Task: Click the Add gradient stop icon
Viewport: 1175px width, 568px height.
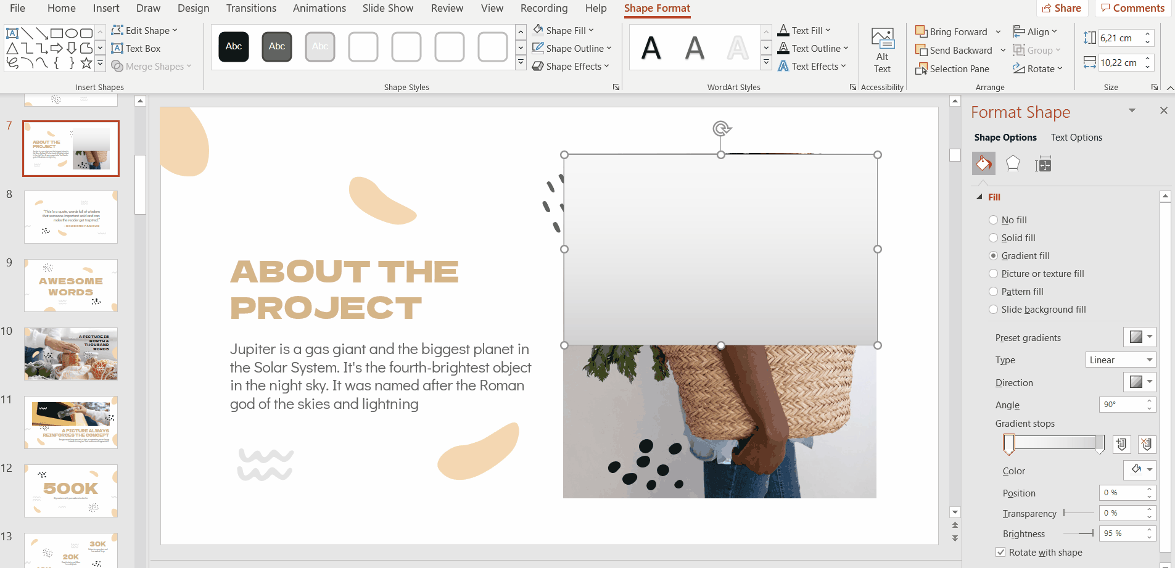Action: [x=1121, y=444]
